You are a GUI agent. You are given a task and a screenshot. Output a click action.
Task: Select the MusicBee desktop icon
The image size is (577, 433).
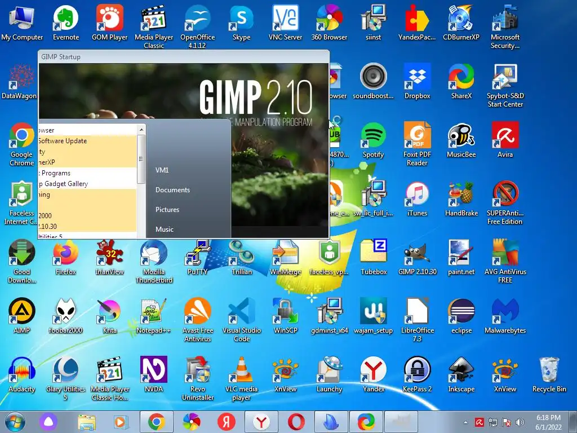461,140
